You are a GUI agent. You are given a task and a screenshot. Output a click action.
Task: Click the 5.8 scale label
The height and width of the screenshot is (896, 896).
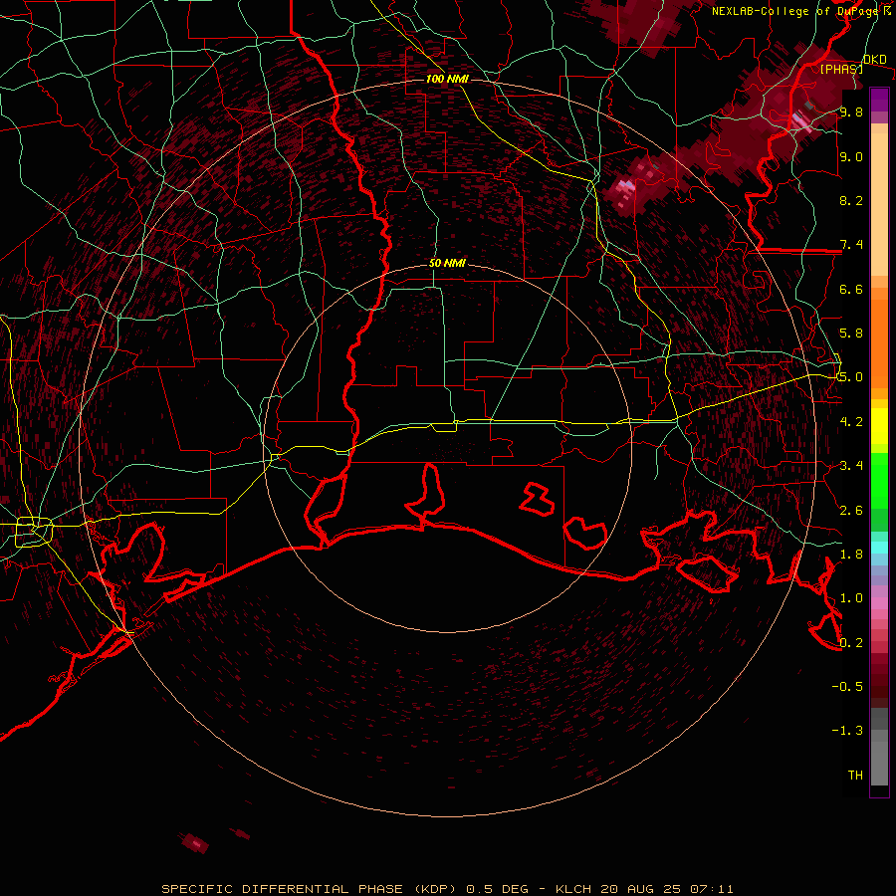pyautogui.click(x=851, y=334)
